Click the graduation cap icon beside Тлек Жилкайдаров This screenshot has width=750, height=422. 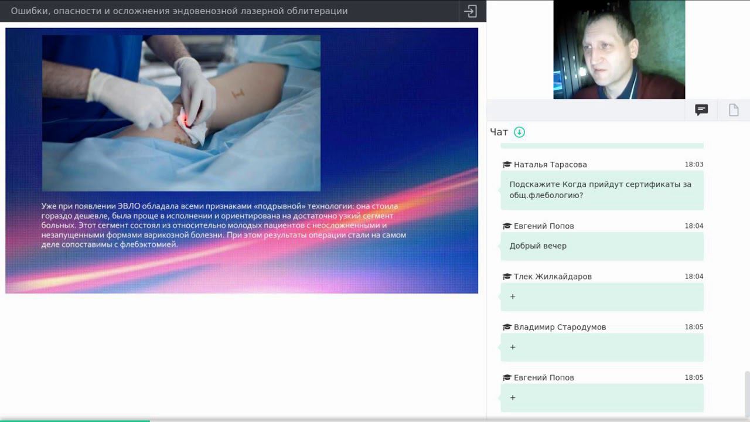pos(507,277)
